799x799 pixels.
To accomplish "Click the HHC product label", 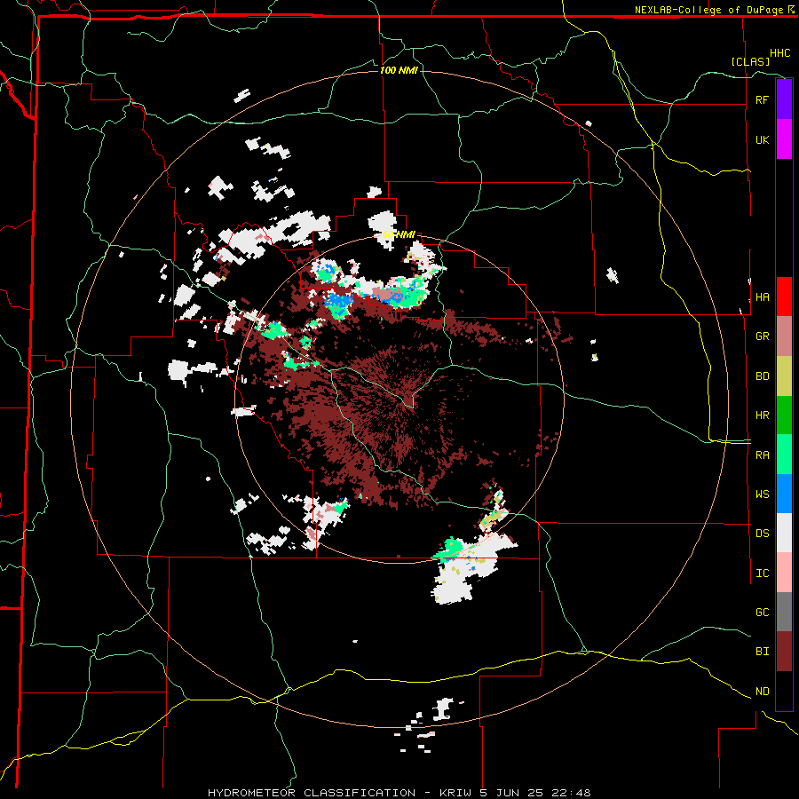I will (x=779, y=53).
